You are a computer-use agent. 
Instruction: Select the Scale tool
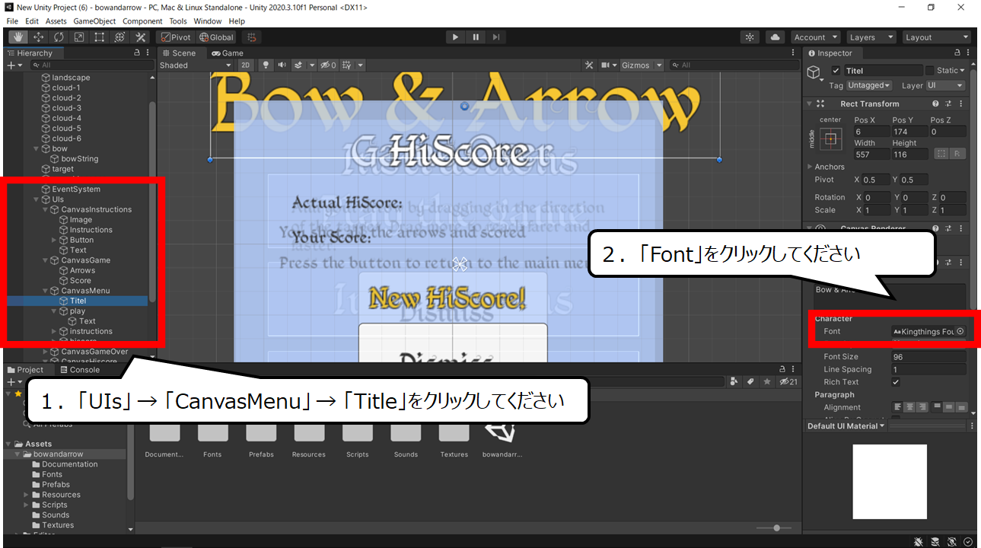tap(79, 37)
